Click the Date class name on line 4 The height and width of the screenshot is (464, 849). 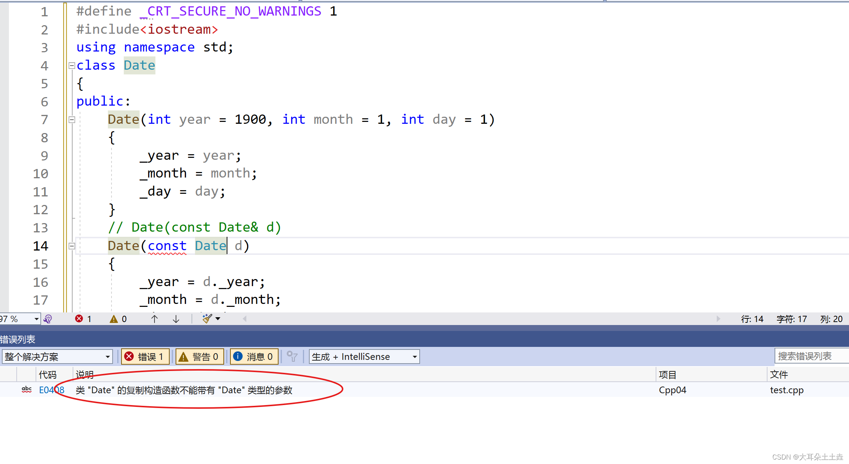139,66
